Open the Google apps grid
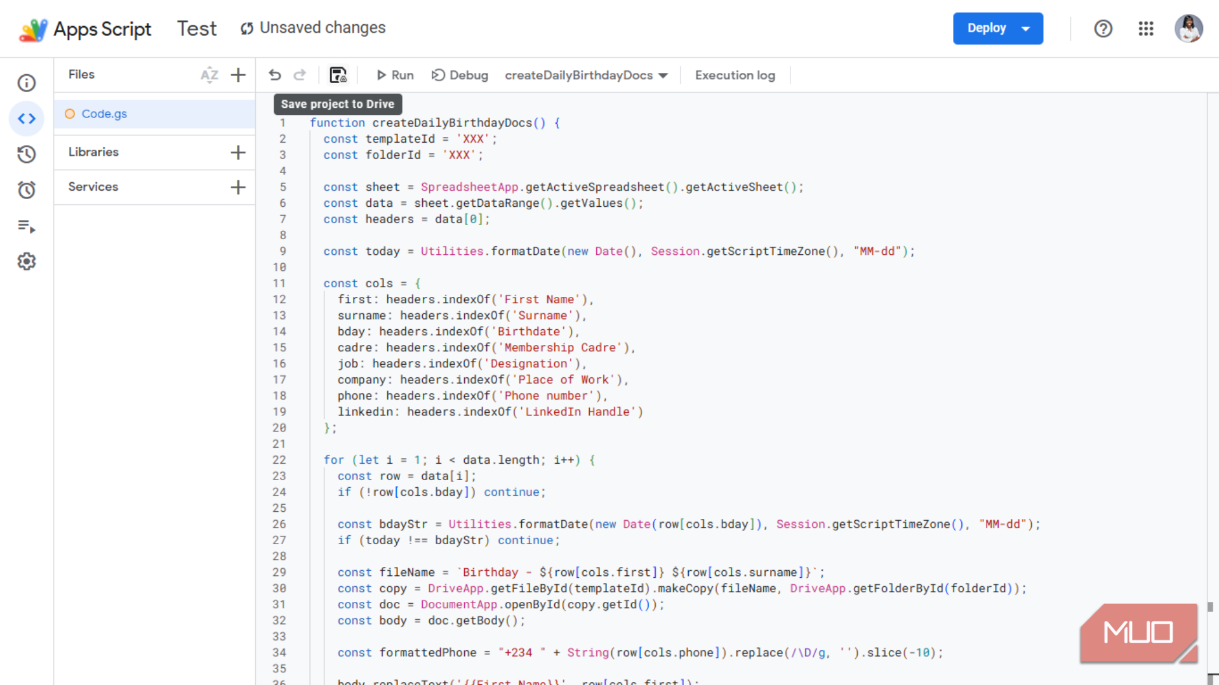Viewport: 1219px width, 685px height. [x=1146, y=29]
